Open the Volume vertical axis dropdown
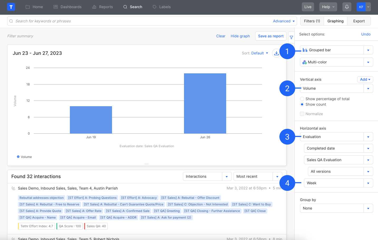This screenshot has width=378, height=240. point(337,88)
